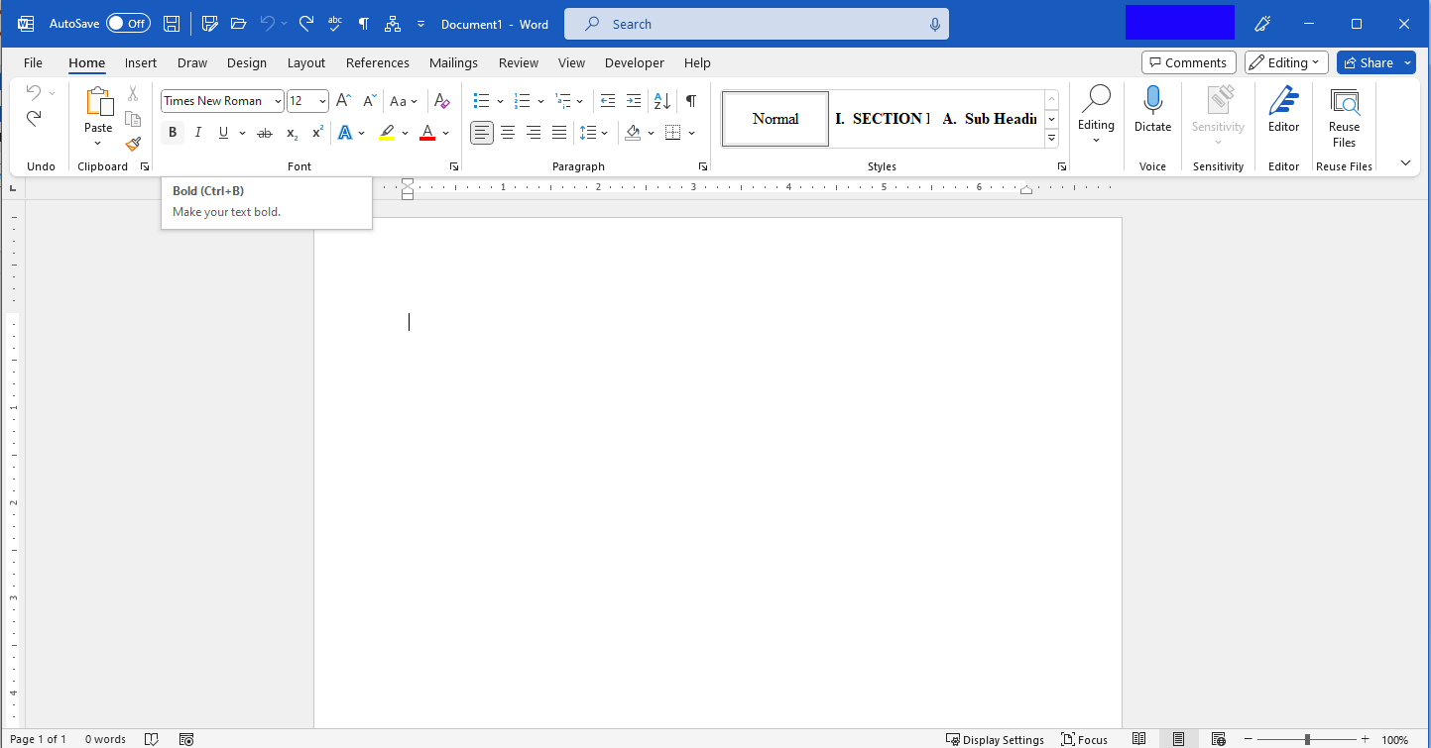Image resolution: width=1431 pixels, height=748 pixels.
Task: Apply superscript formatting
Action: click(315, 132)
